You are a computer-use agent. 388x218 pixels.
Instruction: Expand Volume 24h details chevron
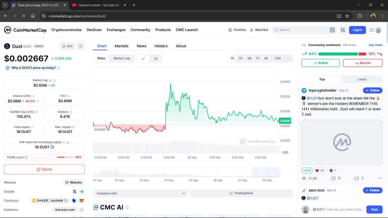(38, 101)
